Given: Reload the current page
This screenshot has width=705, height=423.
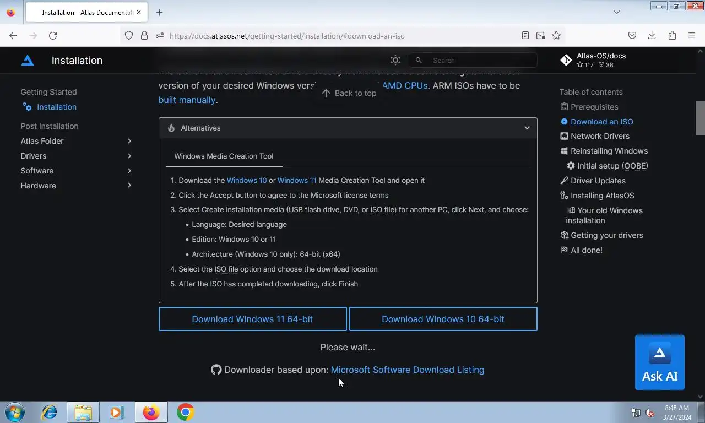Looking at the screenshot, I should pyautogui.click(x=53, y=36).
